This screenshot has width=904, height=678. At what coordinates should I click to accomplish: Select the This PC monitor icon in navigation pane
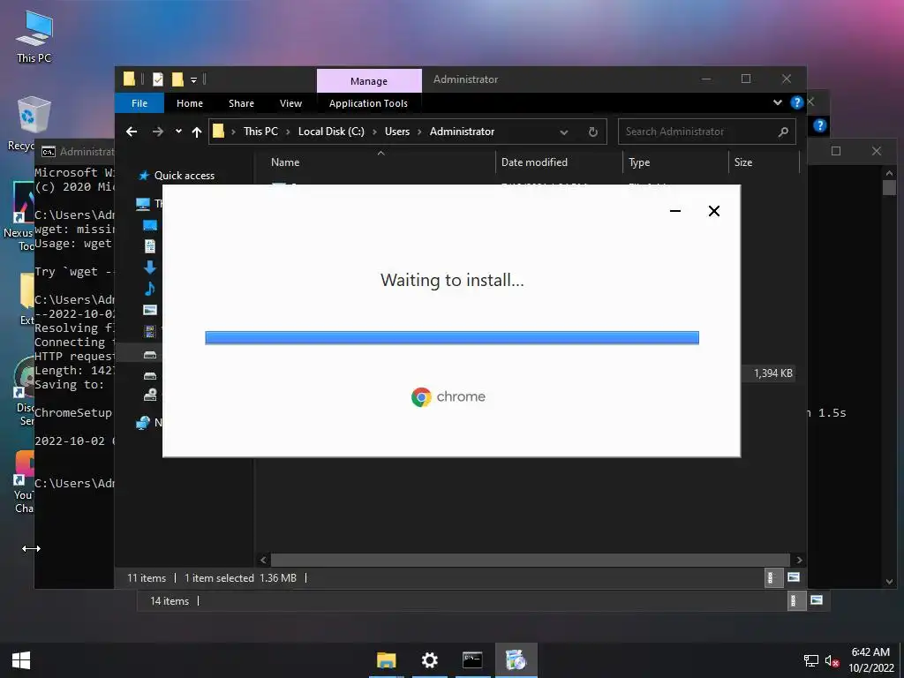click(142, 204)
